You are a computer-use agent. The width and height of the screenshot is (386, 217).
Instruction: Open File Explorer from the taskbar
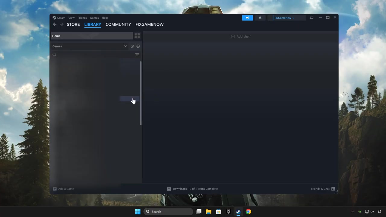pyautogui.click(x=208, y=212)
